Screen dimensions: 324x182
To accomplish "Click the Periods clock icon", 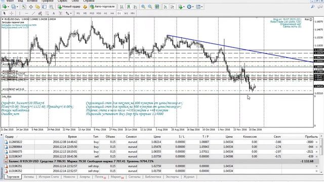I will pos(189,7).
